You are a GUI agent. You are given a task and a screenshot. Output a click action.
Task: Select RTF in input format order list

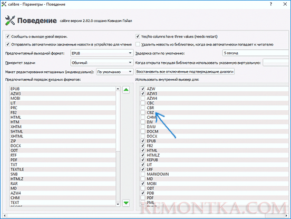tap(63, 155)
